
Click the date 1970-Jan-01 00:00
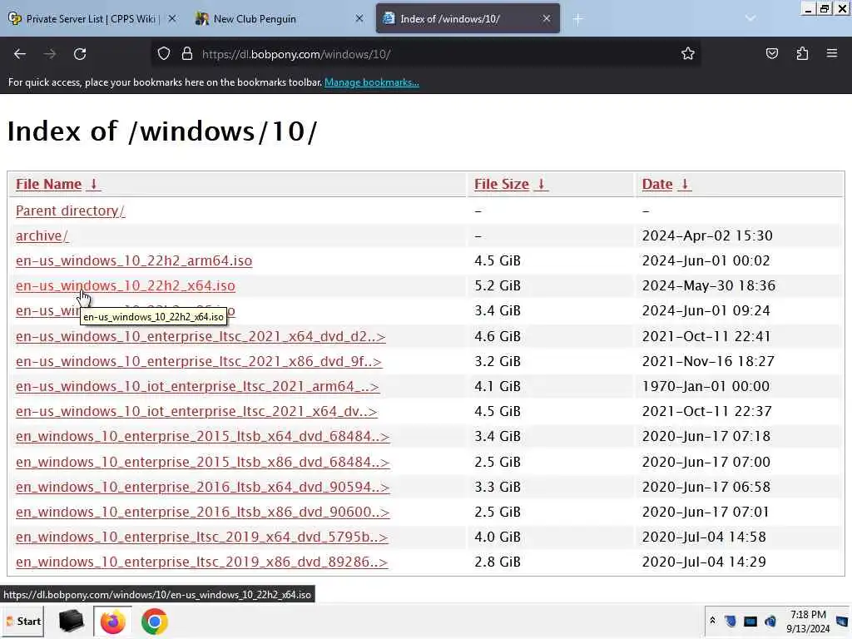click(x=706, y=386)
